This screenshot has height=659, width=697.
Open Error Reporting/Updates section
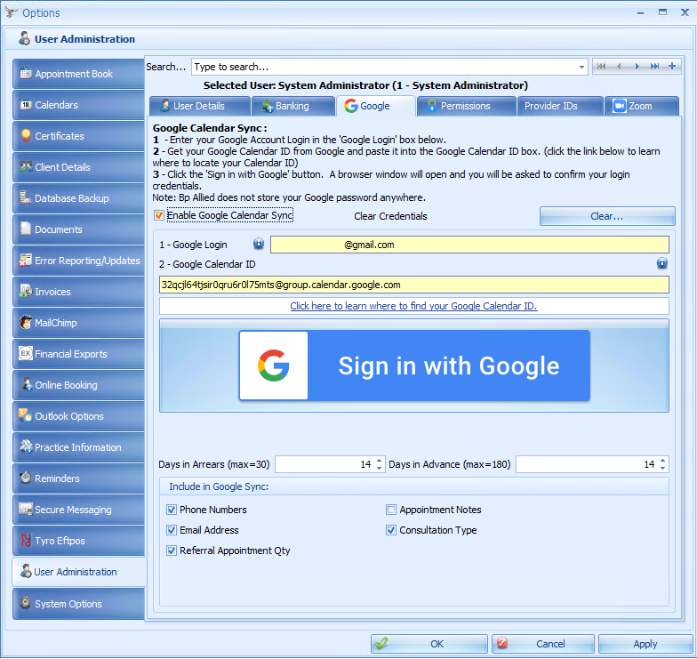78,261
